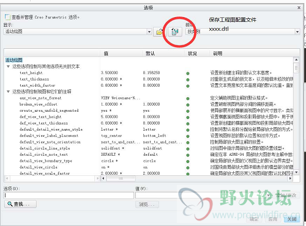Select the detail_view_circle option
Screen dimensions: 306x226
point(39,167)
